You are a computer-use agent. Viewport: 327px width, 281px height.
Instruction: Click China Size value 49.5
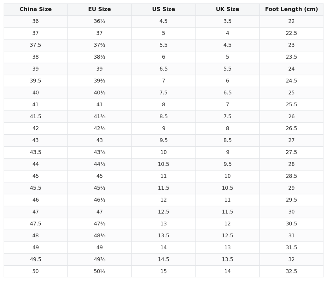pos(36,259)
